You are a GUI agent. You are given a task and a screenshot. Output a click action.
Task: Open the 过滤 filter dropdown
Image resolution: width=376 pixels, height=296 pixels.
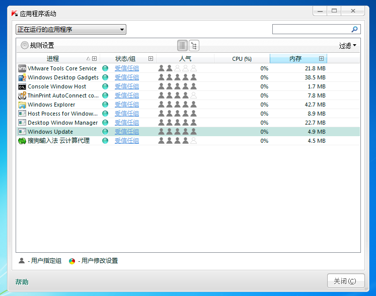coord(347,46)
